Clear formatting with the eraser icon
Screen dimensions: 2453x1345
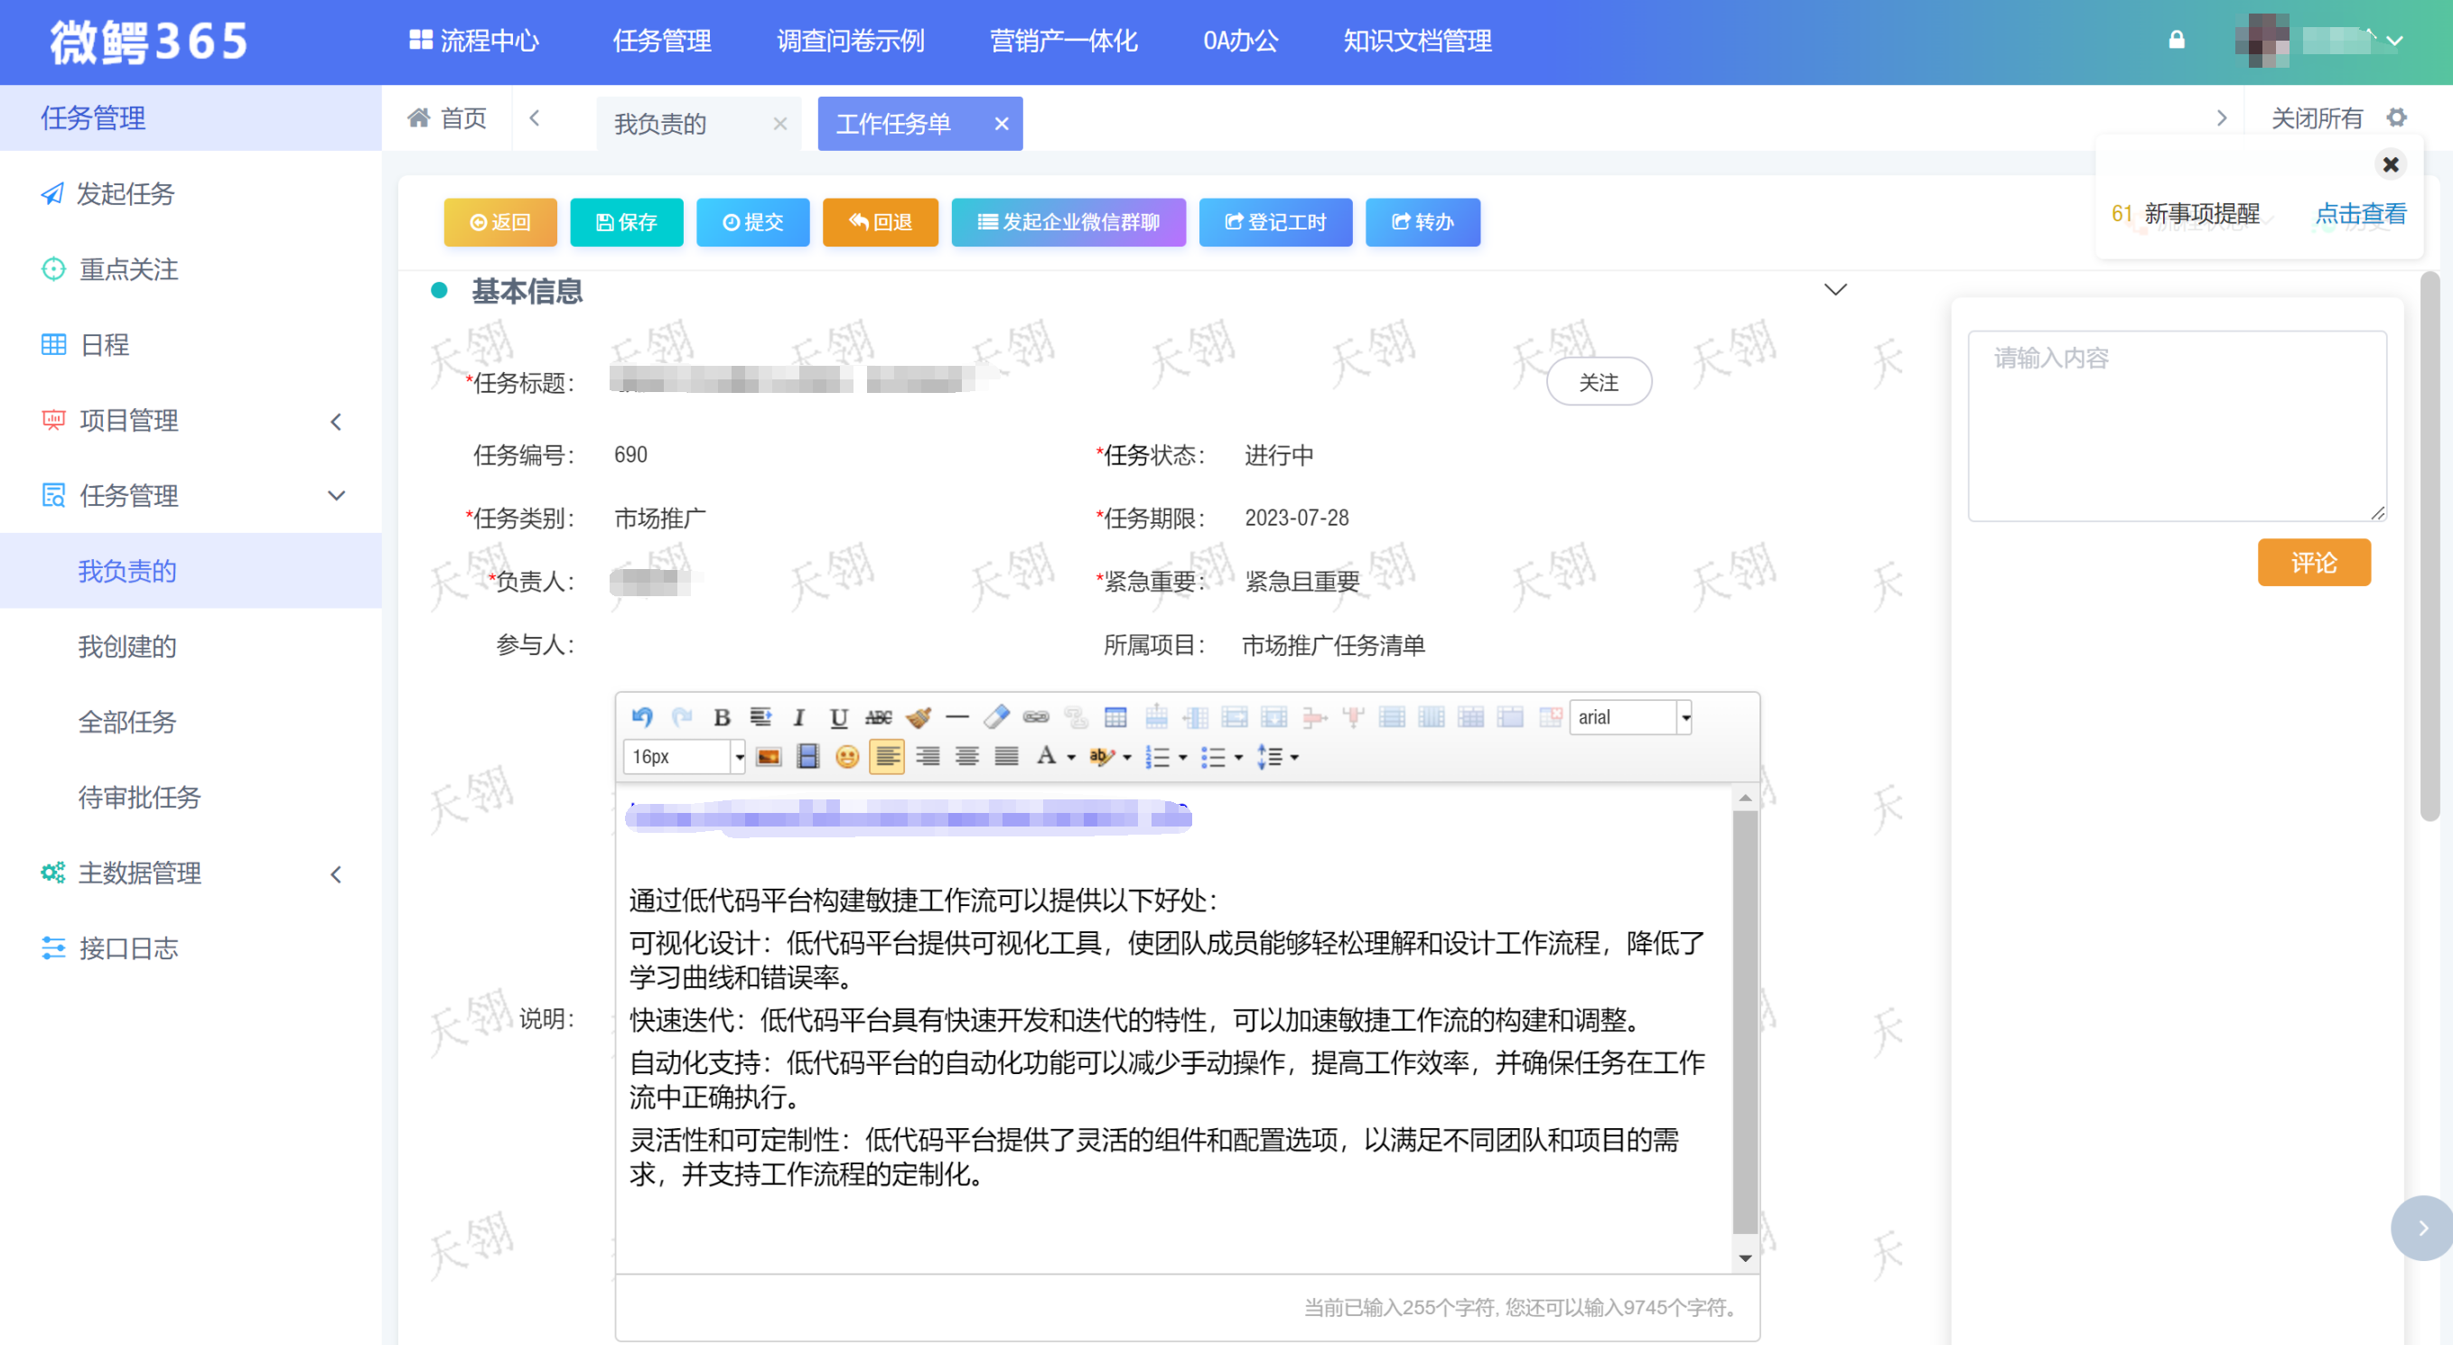[997, 717]
